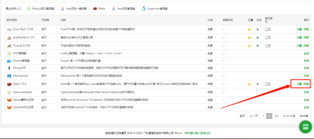
Task: Select page 2 in pagination
Action: coord(269,116)
